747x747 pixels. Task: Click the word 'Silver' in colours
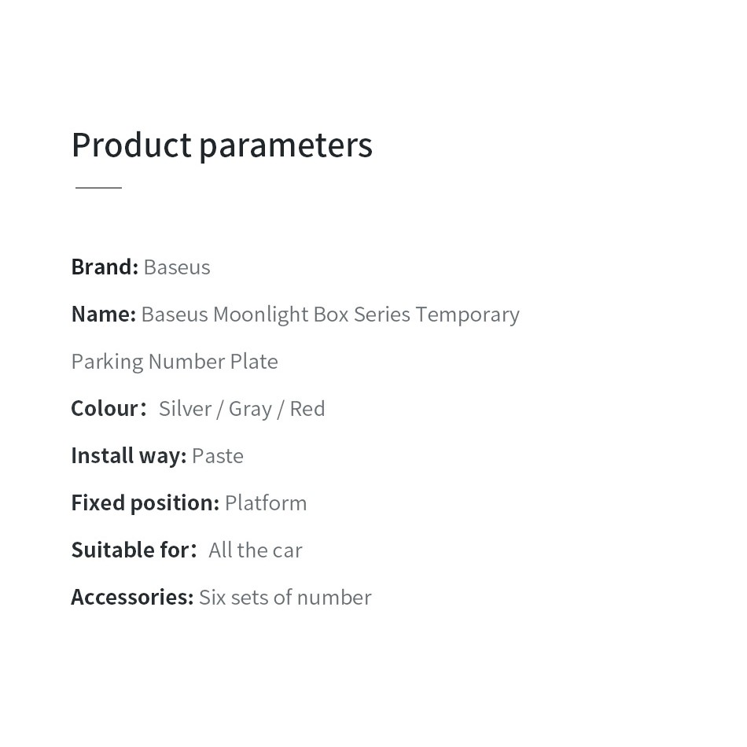185,408
